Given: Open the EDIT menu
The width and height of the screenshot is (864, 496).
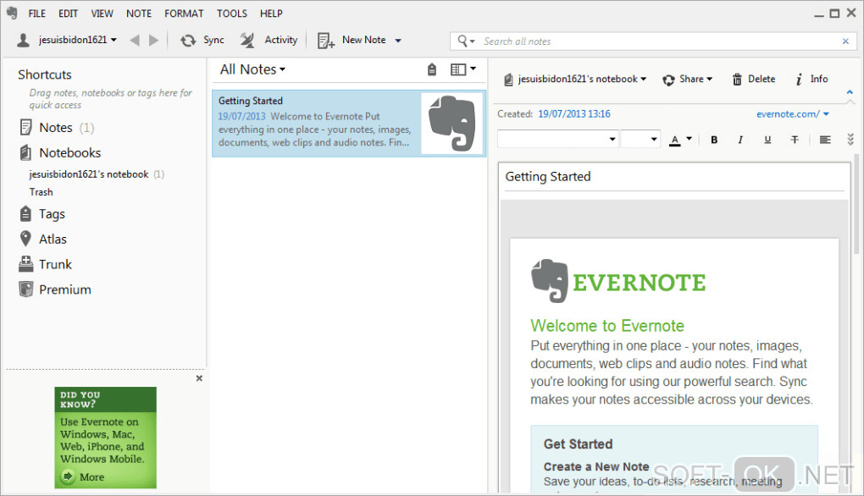Looking at the screenshot, I should (x=69, y=14).
